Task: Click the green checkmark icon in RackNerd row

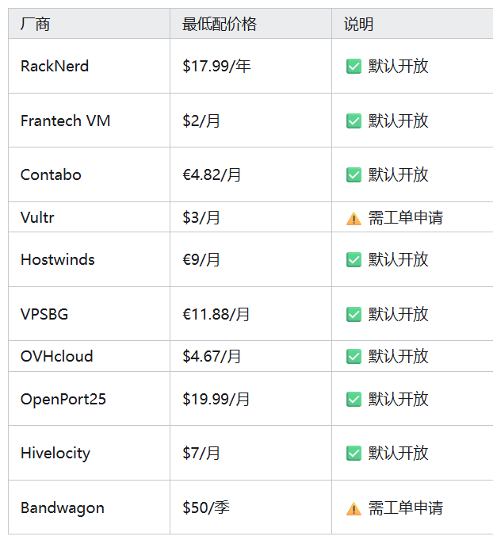Action: (x=354, y=66)
